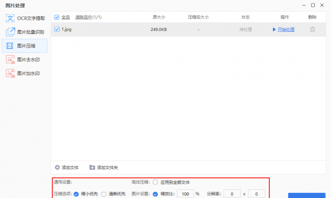Image resolution: width=331 pixels, height=198 pixels.
Task: Click the 原大小 column header
Action: coord(159,17)
